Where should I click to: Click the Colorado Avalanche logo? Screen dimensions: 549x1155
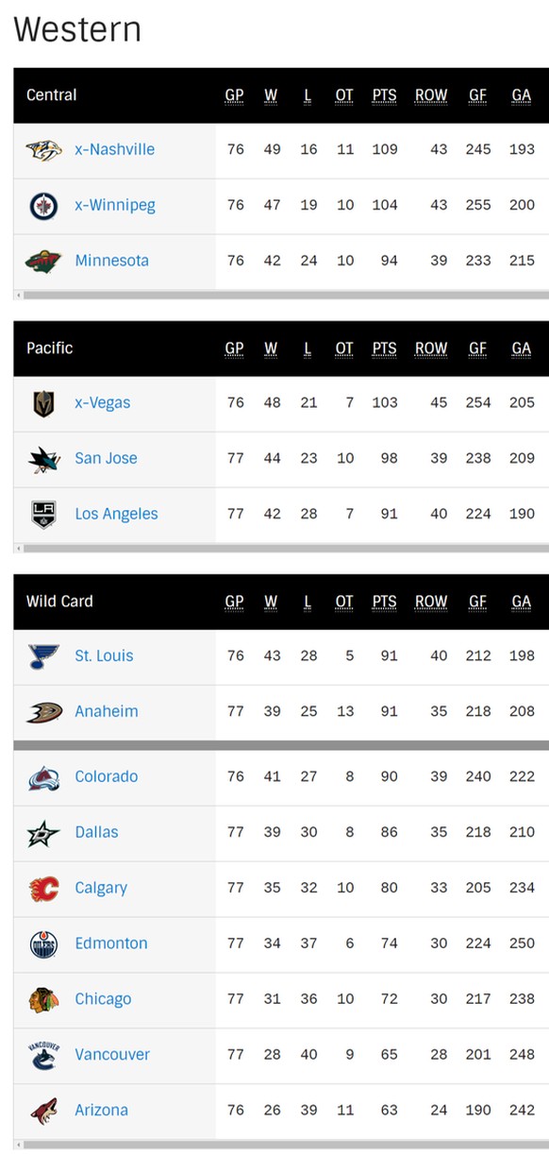43,777
